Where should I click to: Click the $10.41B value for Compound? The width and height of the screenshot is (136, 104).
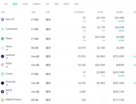click(x=120, y=27)
